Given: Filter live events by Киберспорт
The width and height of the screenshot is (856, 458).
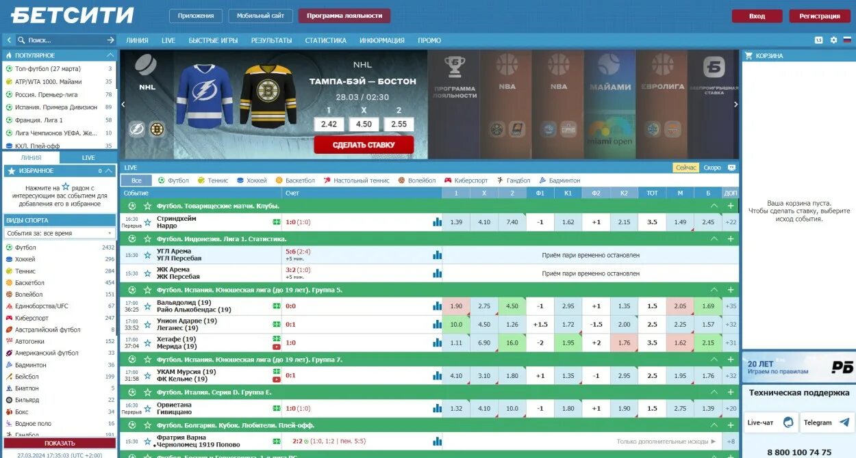Looking at the screenshot, I should (x=466, y=180).
